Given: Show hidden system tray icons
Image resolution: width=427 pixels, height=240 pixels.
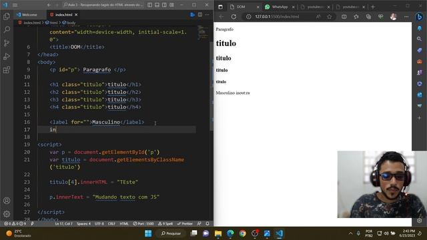Looking at the screenshot, I should point(350,233).
